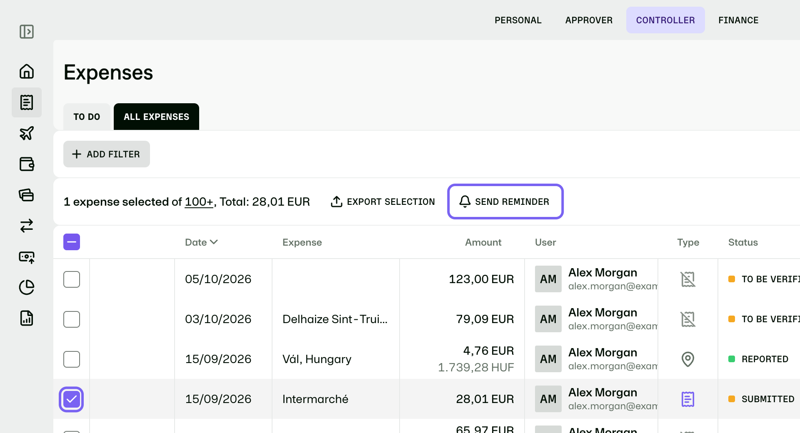Image resolution: width=800 pixels, height=433 pixels.
Task: Uncheck the Intermarché expense checkbox
Action: point(72,399)
